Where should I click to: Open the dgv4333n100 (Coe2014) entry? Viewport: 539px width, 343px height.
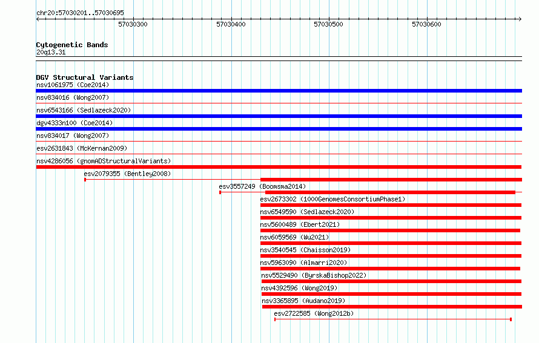[x=74, y=123]
